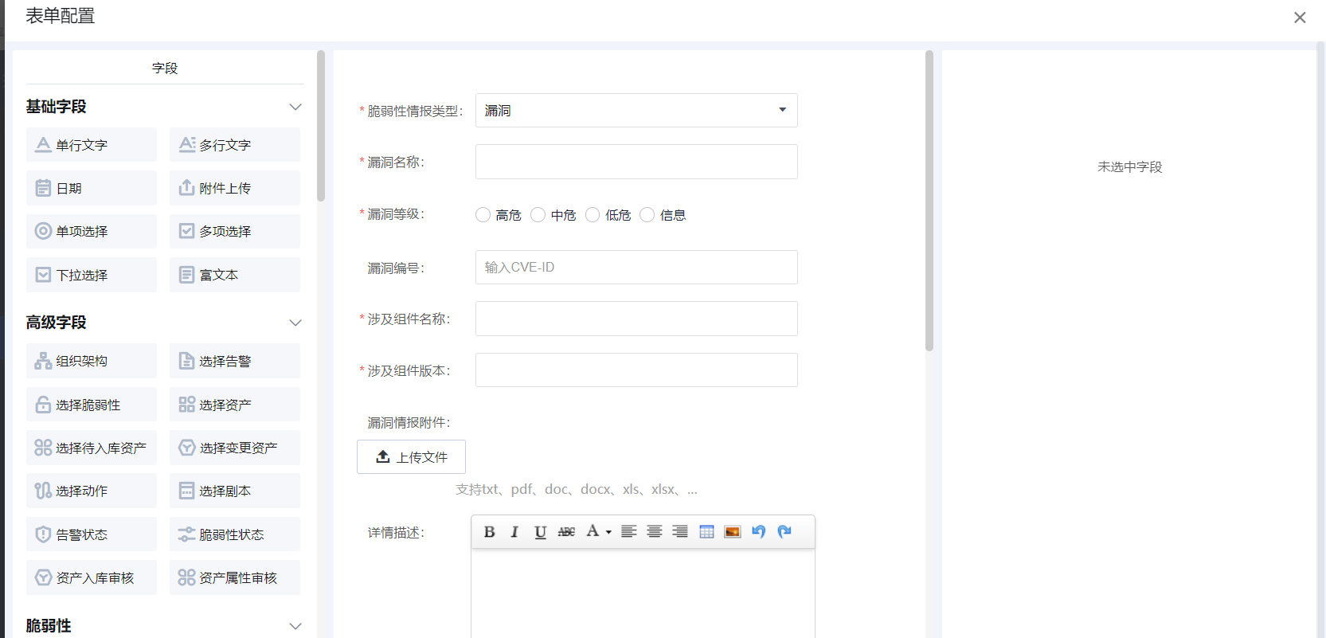Viewport: 1326px width, 638px height.
Task: Collapse the 基础字段 section
Action: [295, 107]
